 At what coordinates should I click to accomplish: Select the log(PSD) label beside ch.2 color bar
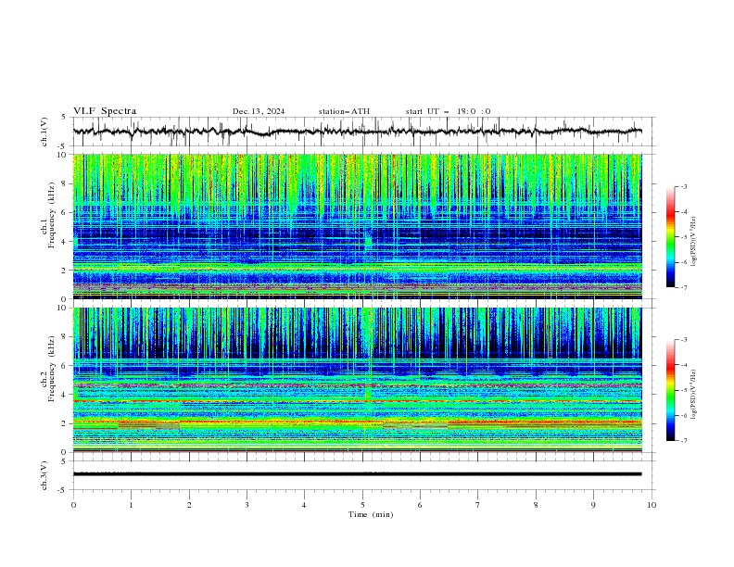click(x=693, y=394)
